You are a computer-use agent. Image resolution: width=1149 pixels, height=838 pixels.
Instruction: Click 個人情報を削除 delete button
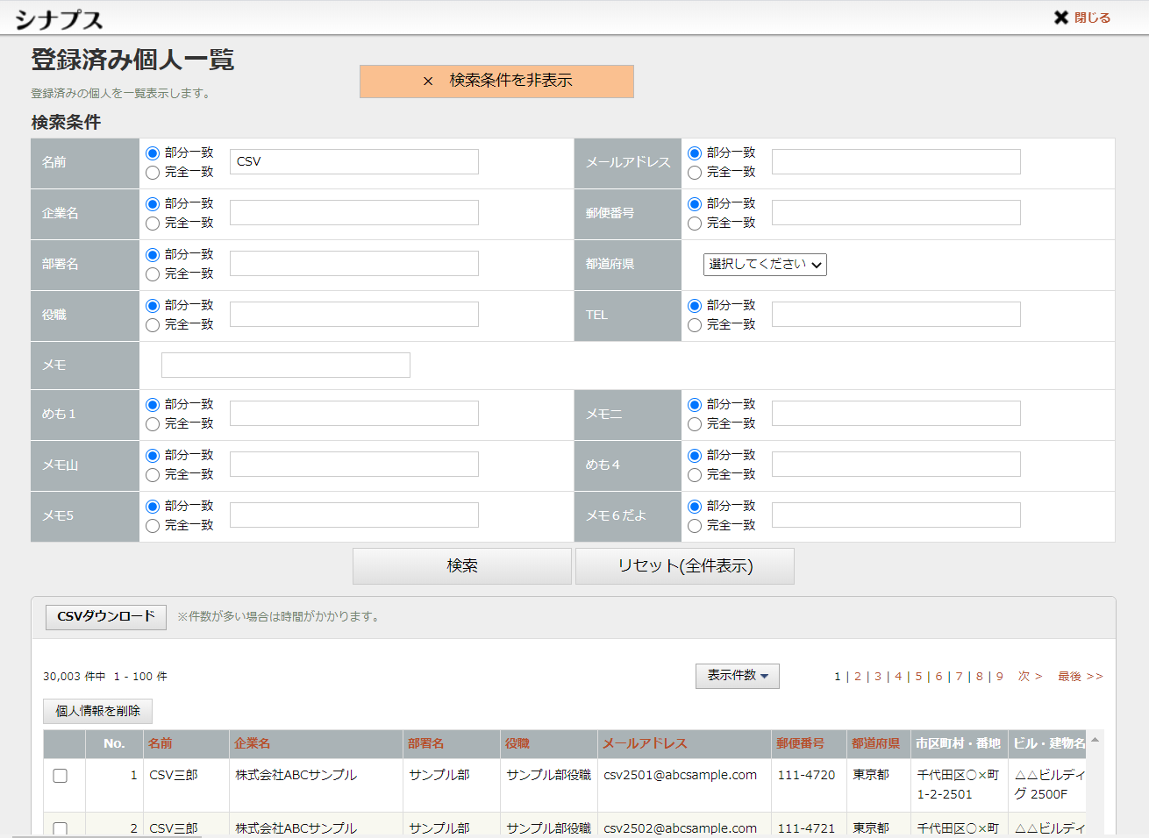click(97, 711)
